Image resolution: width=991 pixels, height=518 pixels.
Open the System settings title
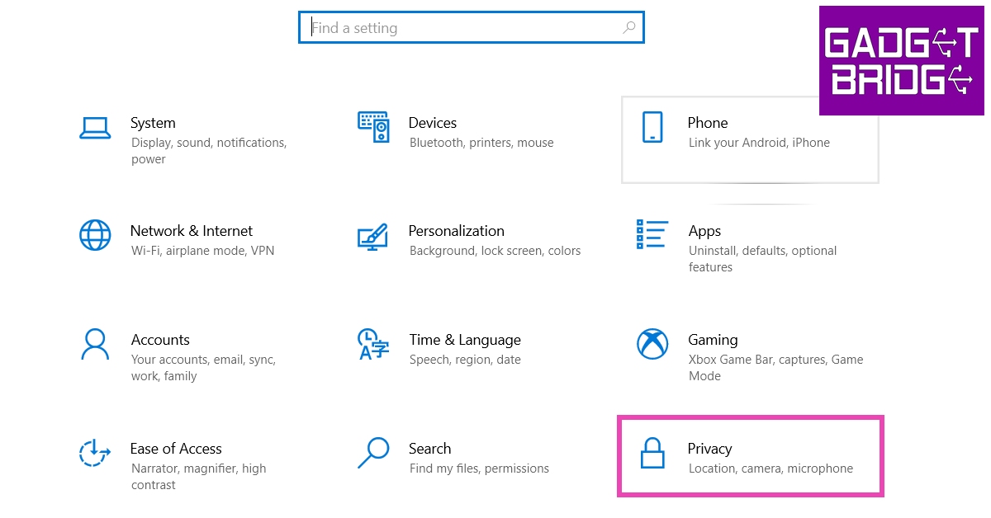click(x=153, y=123)
